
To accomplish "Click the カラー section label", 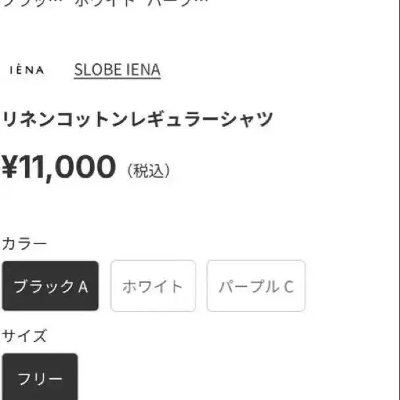I will (24, 244).
